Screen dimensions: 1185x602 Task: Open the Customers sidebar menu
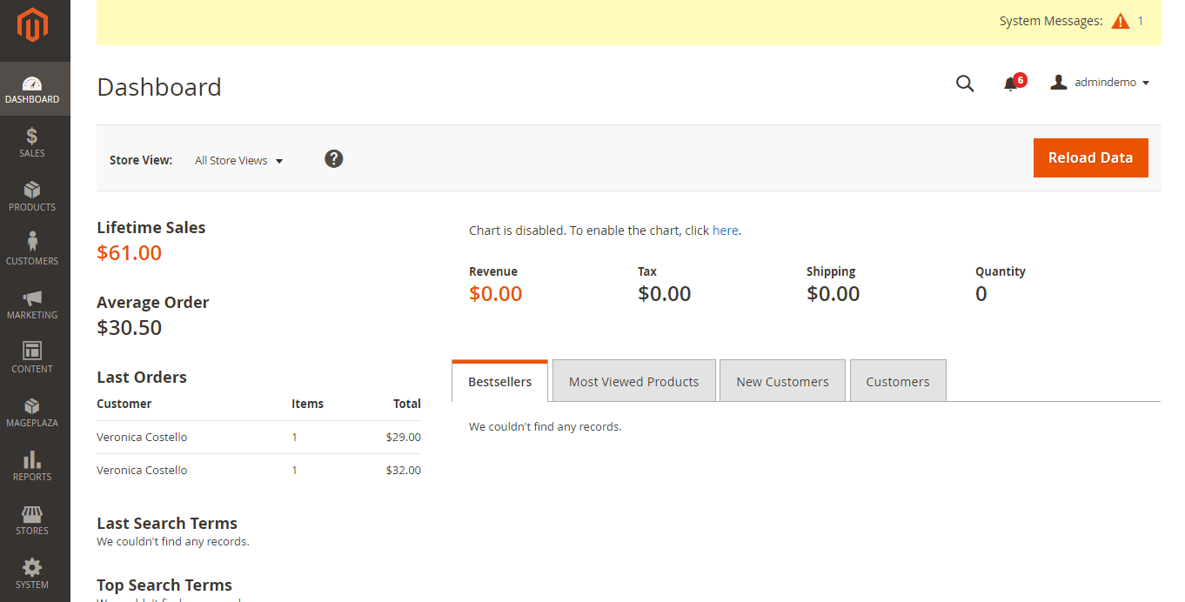pos(32,250)
